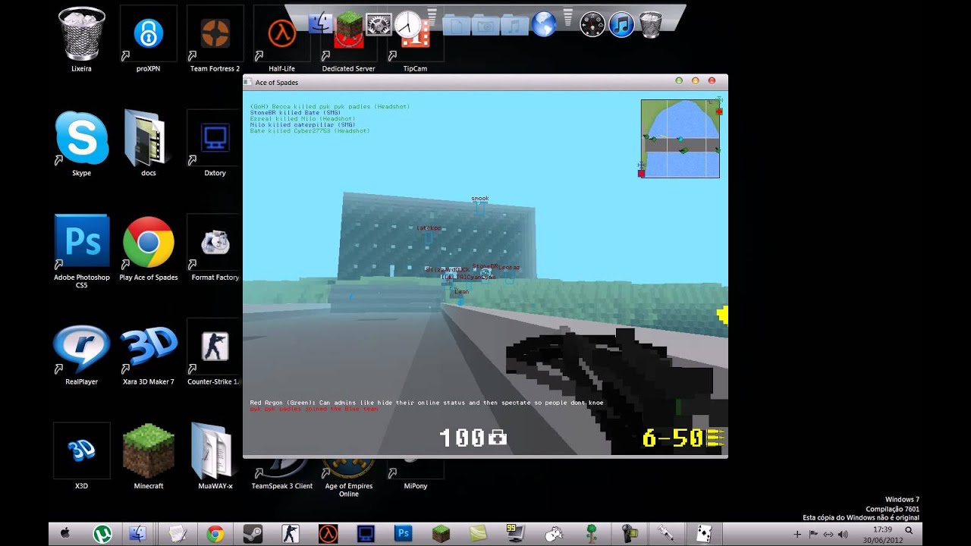Click the Terraria tree icon on the taskbar
This screenshot has width=971, height=546.
click(x=592, y=534)
